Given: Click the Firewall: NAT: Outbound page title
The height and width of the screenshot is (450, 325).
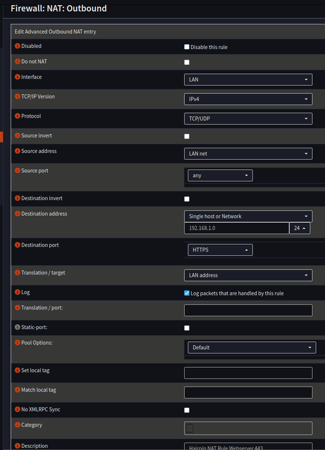Looking at the screenshot, I should [x=58, y=8].
